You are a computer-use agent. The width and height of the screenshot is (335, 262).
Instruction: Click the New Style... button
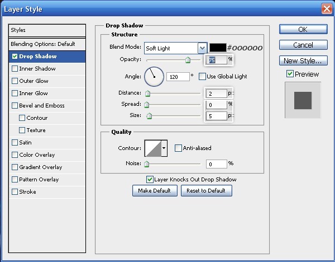coord(303,60)
